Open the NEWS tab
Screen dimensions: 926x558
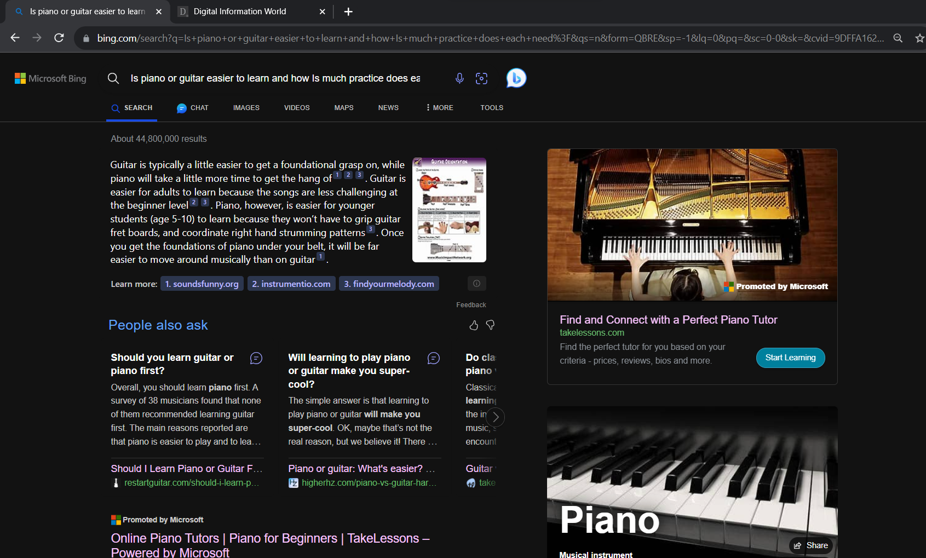point(388,108)
